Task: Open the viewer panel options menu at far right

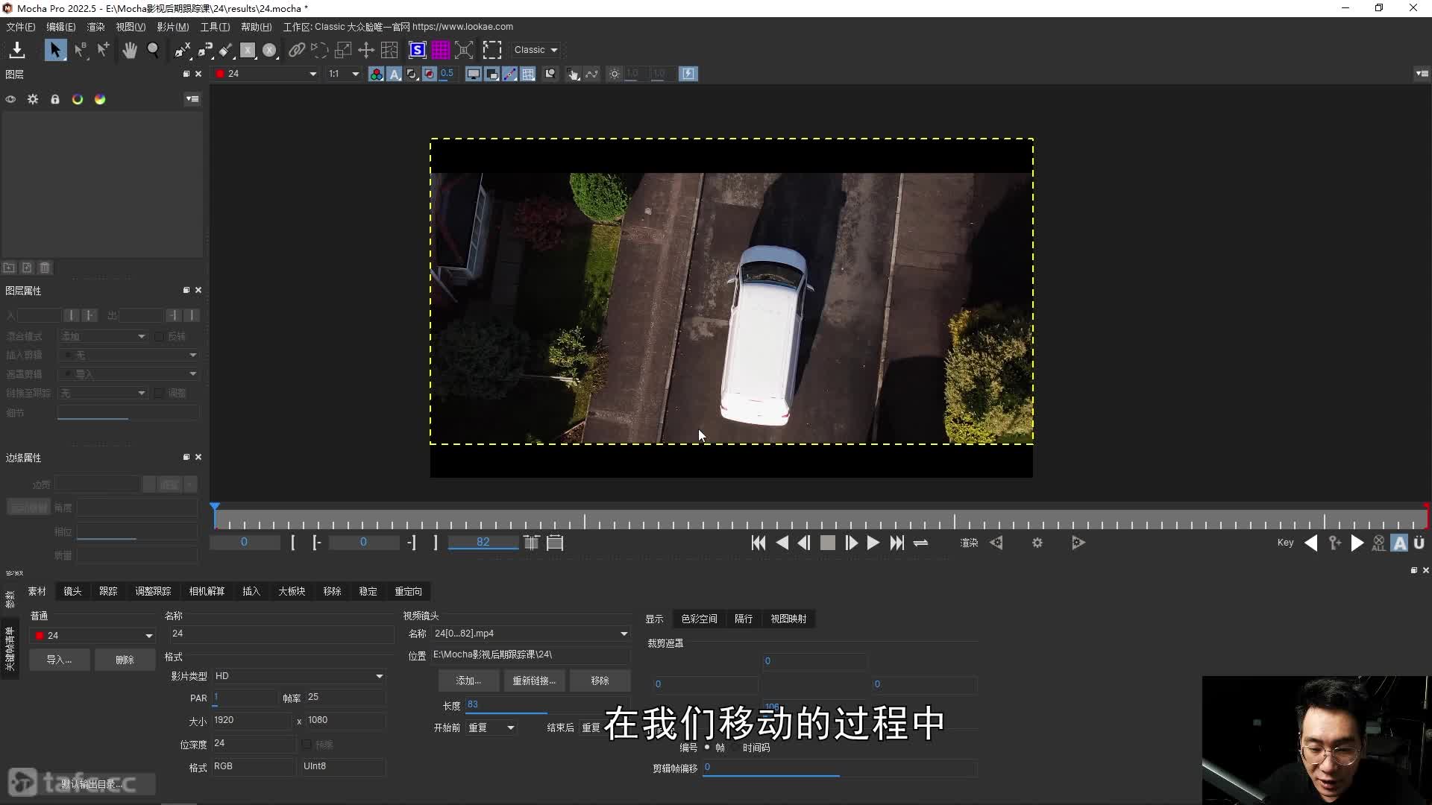Action: [1422, 74]
